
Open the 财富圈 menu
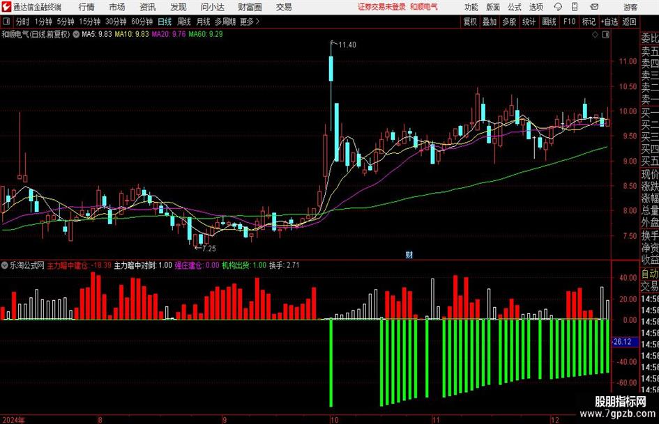(250, 7)
